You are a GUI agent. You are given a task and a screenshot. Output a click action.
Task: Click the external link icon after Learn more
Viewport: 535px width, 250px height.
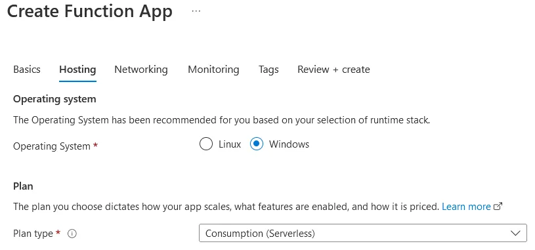pos(498,206)
